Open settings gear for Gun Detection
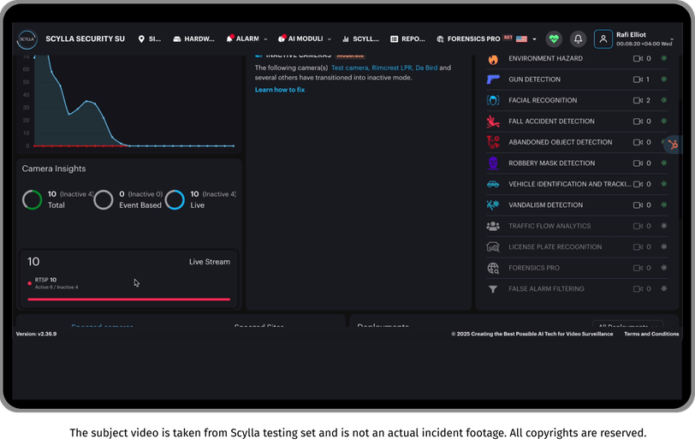This screenshot has width=695, height=444. coord(663,80)
